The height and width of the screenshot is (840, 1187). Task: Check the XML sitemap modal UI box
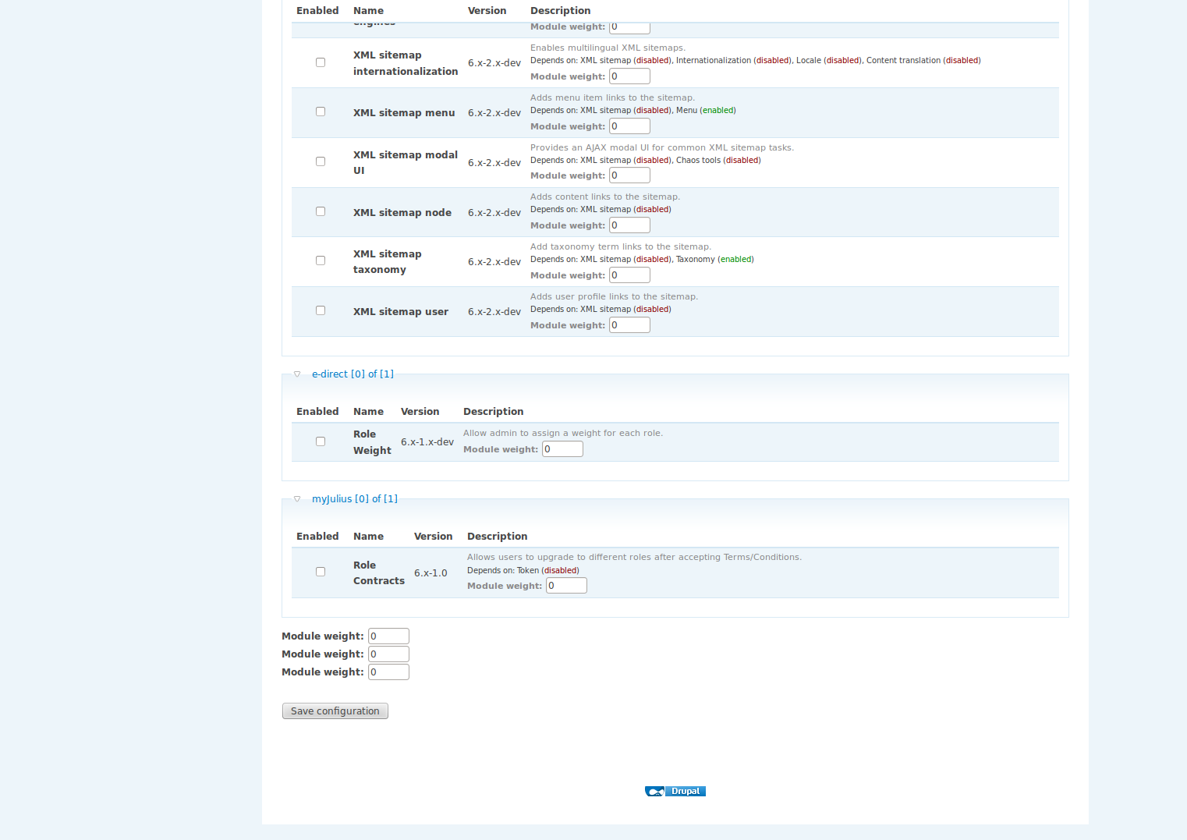pyautogui.click(x=320, y=161)
